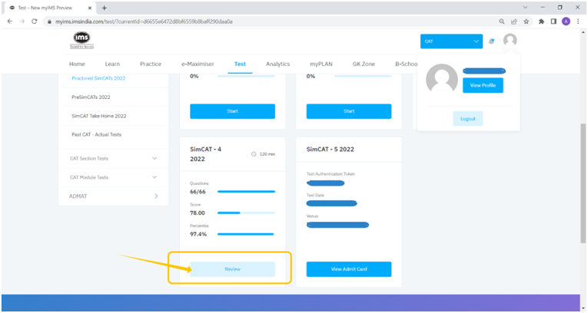This screenshot has width=588, height=313.
Task: Click Review for SimCAT - 4 2022
Action: (x=232, y=269)
